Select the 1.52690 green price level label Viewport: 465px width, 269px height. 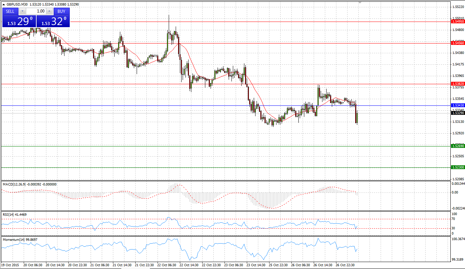[458, 146]
